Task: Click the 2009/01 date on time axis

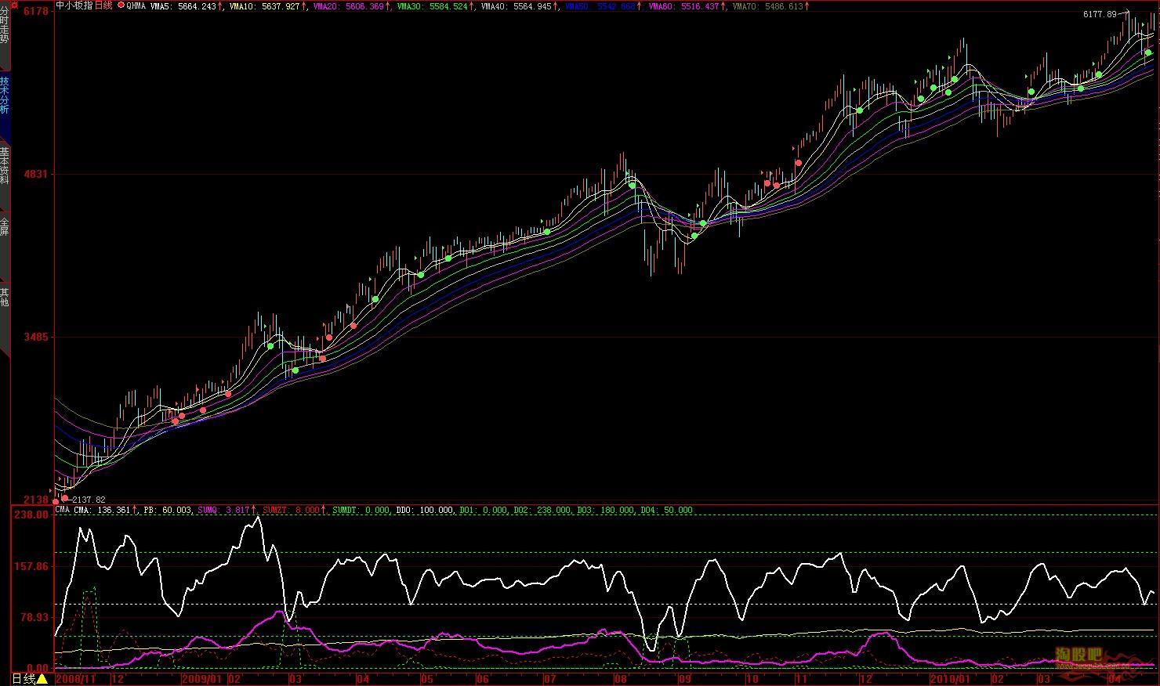Action: tap(202, 679)
